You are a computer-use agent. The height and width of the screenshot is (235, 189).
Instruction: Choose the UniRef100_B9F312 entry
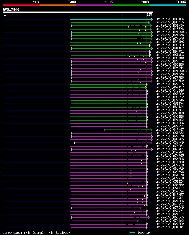[170, 97]
